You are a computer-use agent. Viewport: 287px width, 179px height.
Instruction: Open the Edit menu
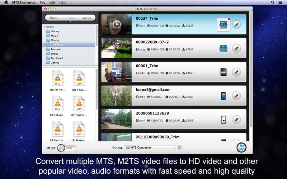(52, 3)
